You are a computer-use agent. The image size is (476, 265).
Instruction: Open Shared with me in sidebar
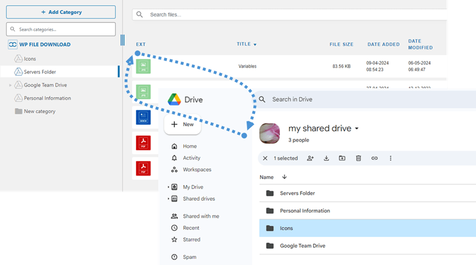[x=200, y=216]
